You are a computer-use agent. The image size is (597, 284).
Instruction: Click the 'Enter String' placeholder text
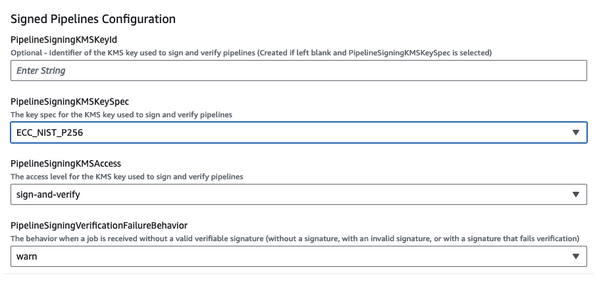41,71
